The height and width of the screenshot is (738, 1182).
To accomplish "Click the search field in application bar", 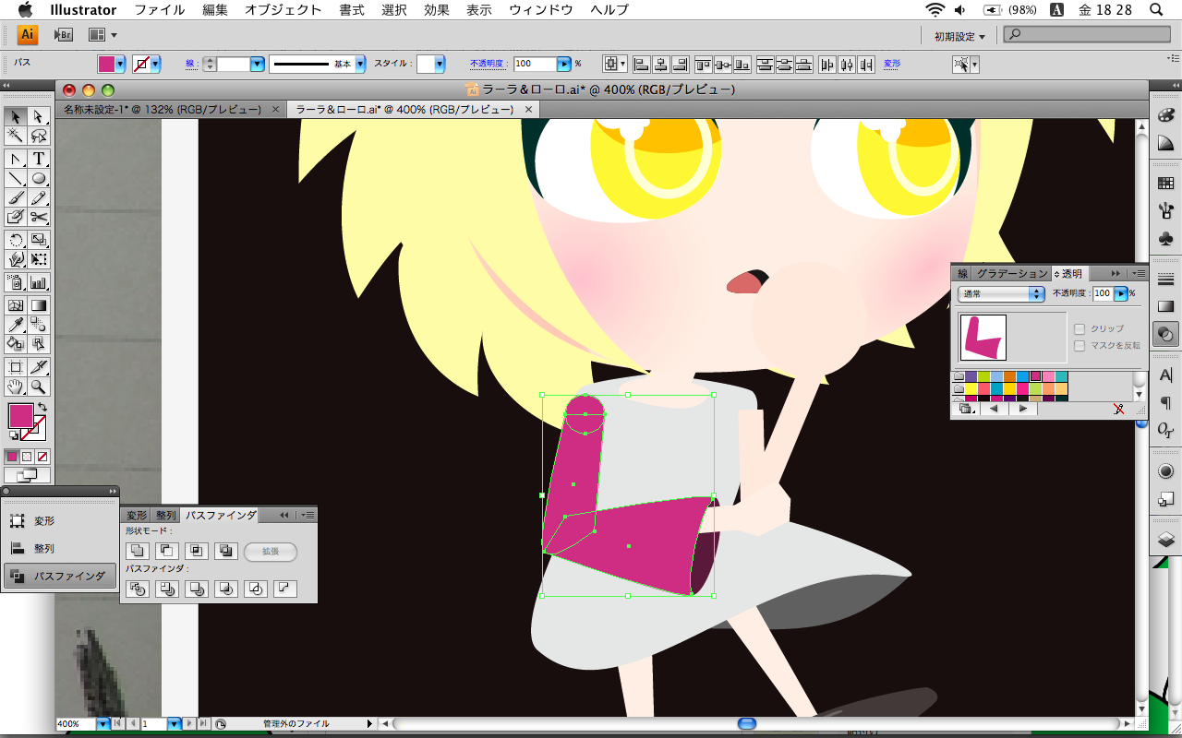I will point(1086,35).
